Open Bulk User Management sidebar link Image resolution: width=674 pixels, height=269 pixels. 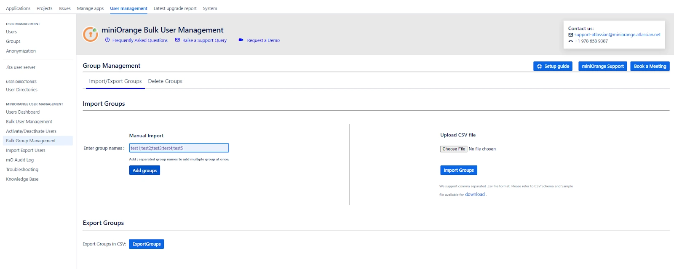(29, 122)
